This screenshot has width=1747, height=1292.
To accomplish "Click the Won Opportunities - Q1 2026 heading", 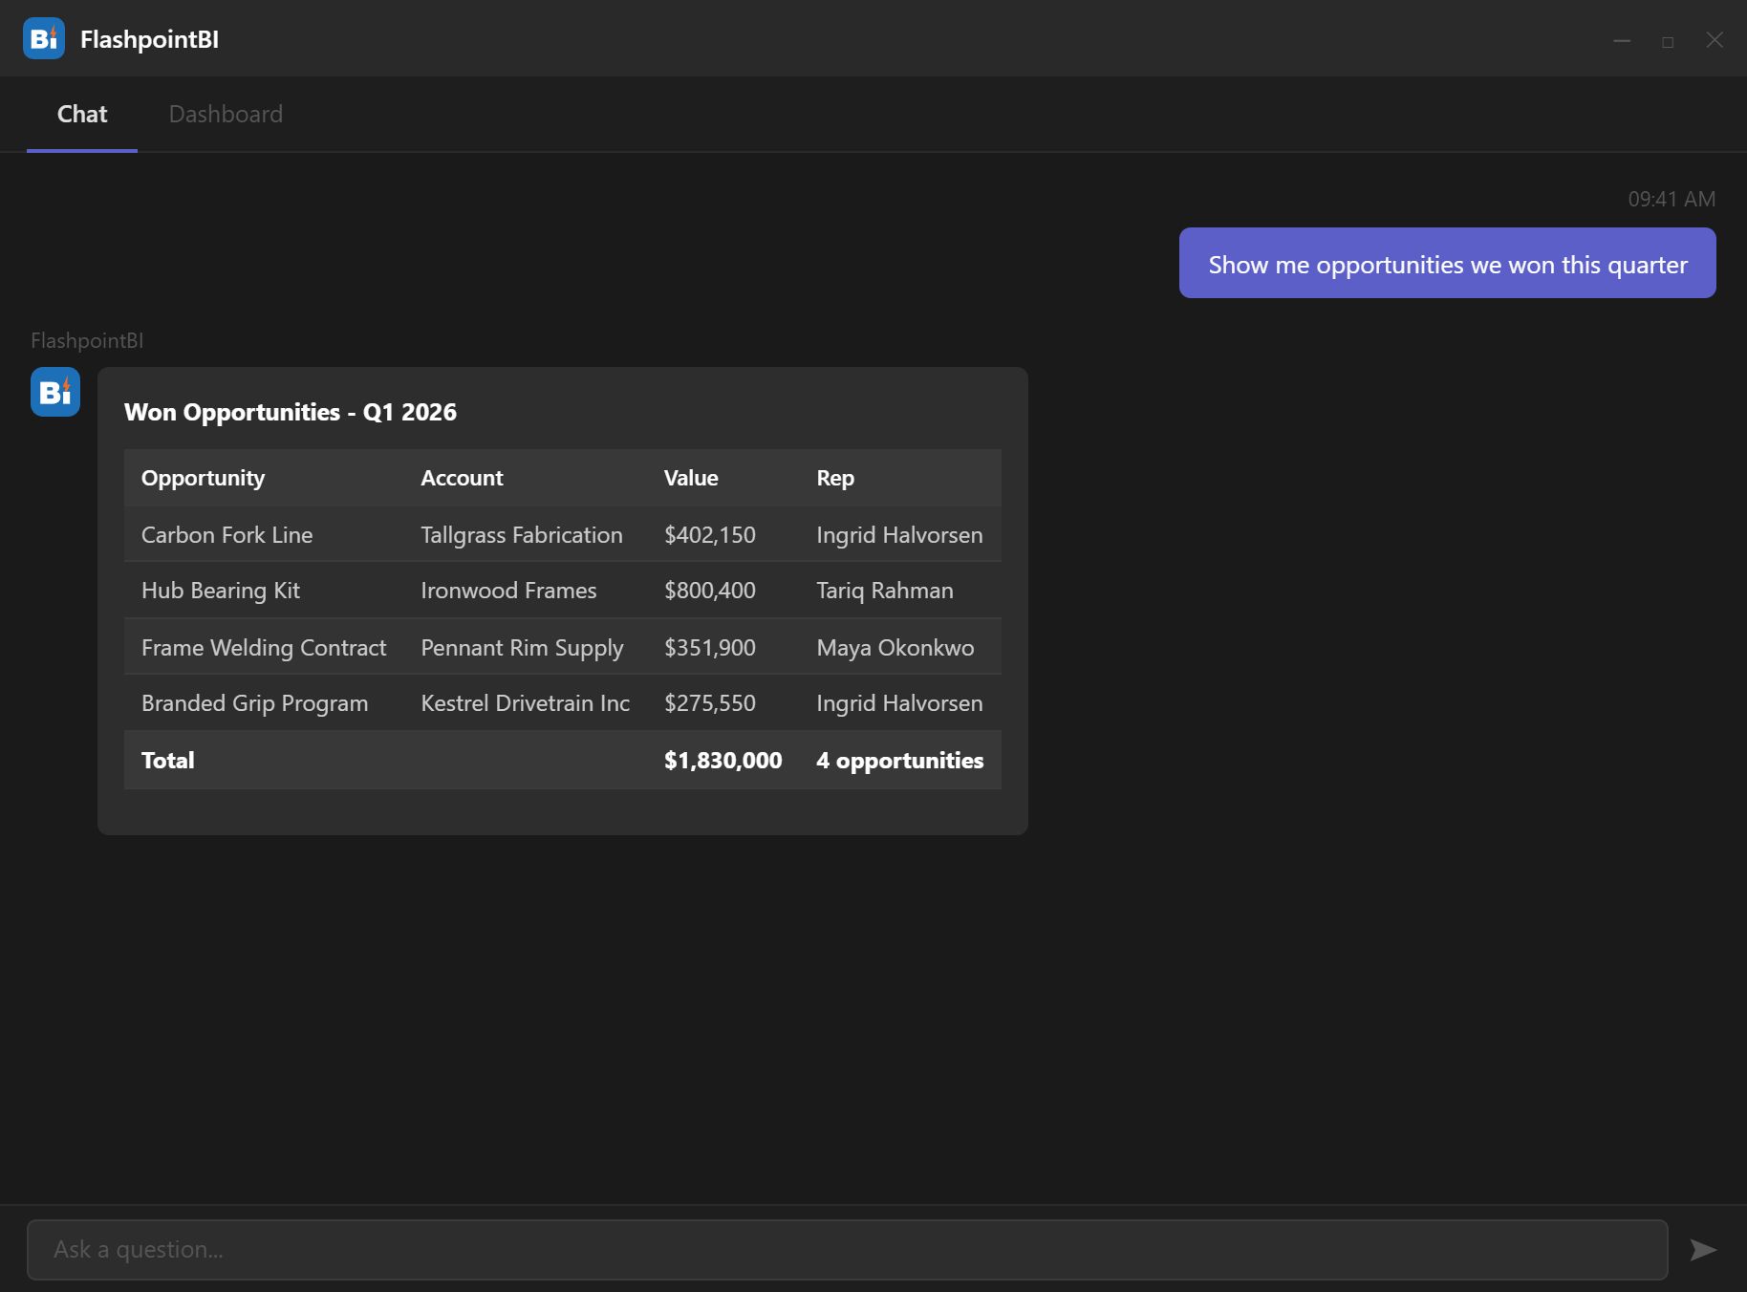I will pyautogui.click(x=291, y=412).
